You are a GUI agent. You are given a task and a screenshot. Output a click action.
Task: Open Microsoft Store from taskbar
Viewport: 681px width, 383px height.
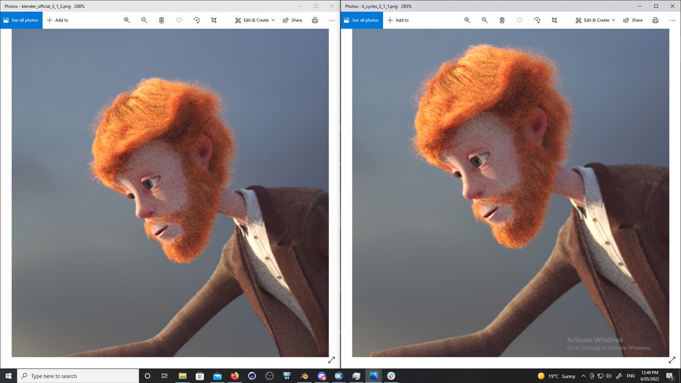[x=200, y=376]
